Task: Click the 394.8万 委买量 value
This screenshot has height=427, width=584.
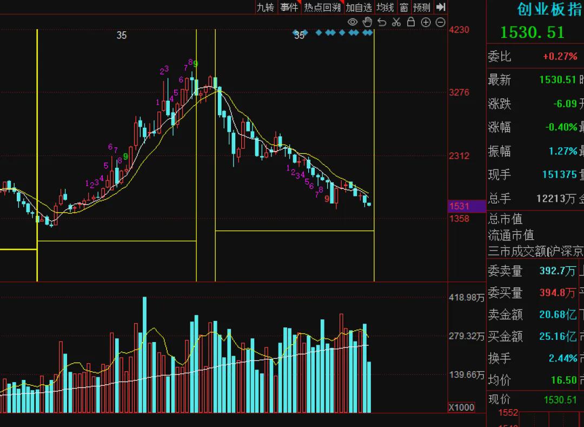Action: pyautogui.click(x=558, y=293)
